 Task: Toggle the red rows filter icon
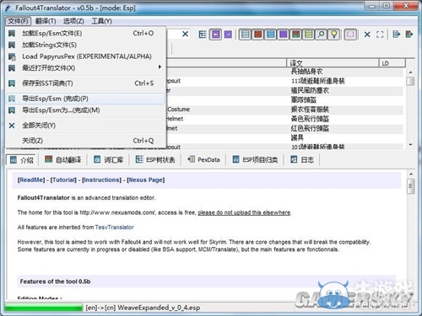tap(258, 35)
